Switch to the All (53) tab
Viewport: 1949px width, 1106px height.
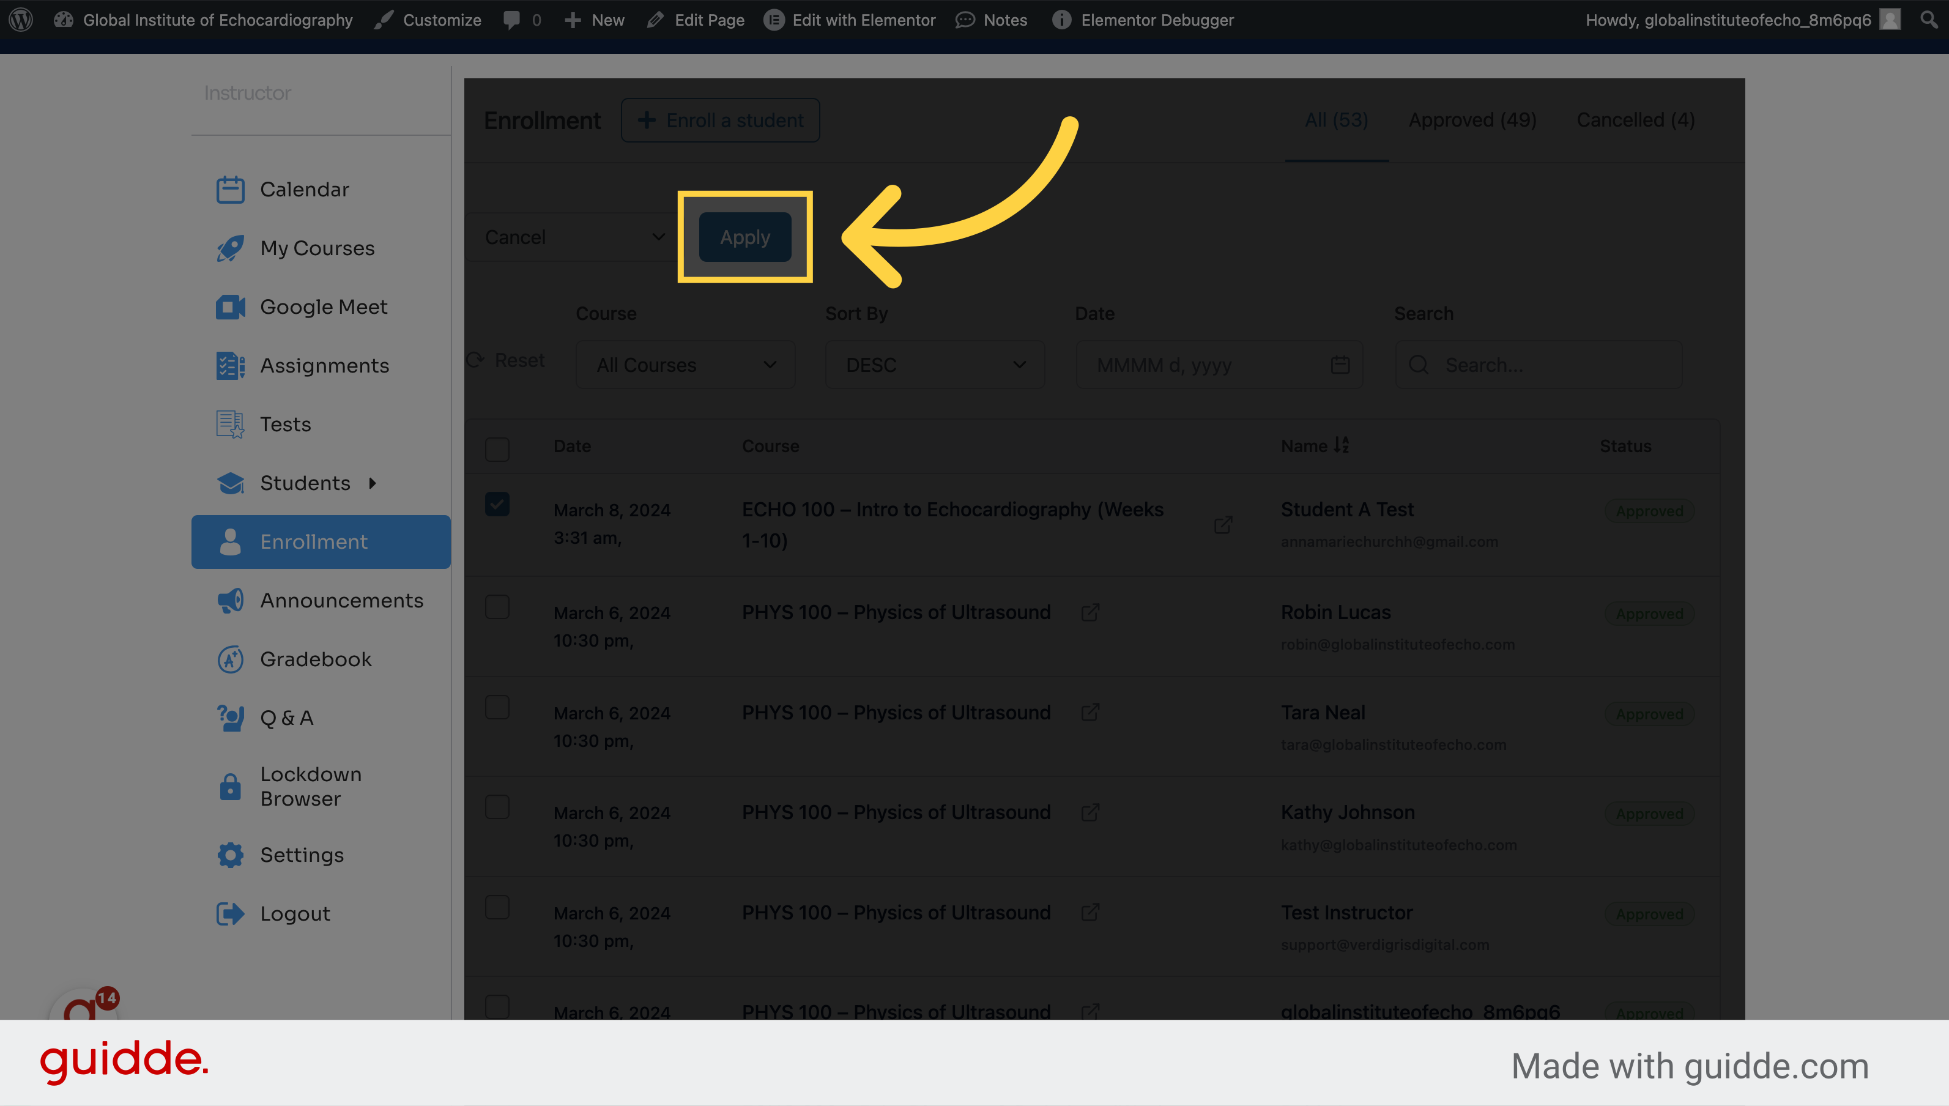[1336, 120]
